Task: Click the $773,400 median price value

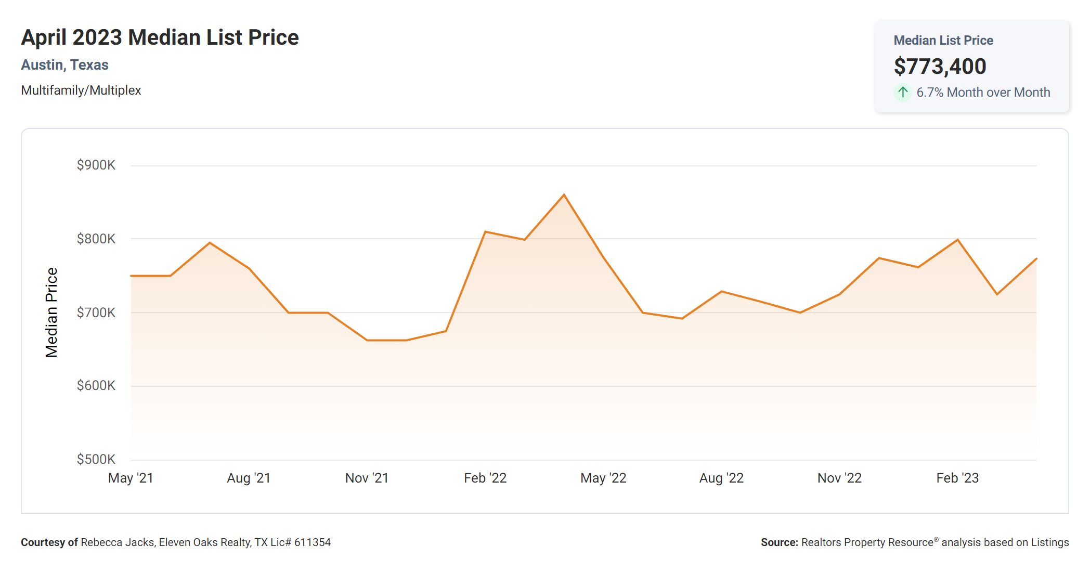Action: click(x=940, y=66)
